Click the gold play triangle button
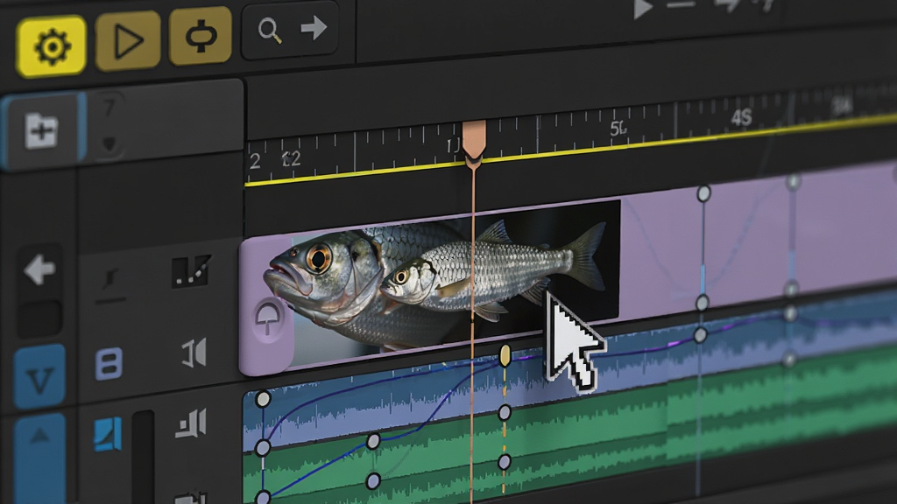 pos(128,40)
